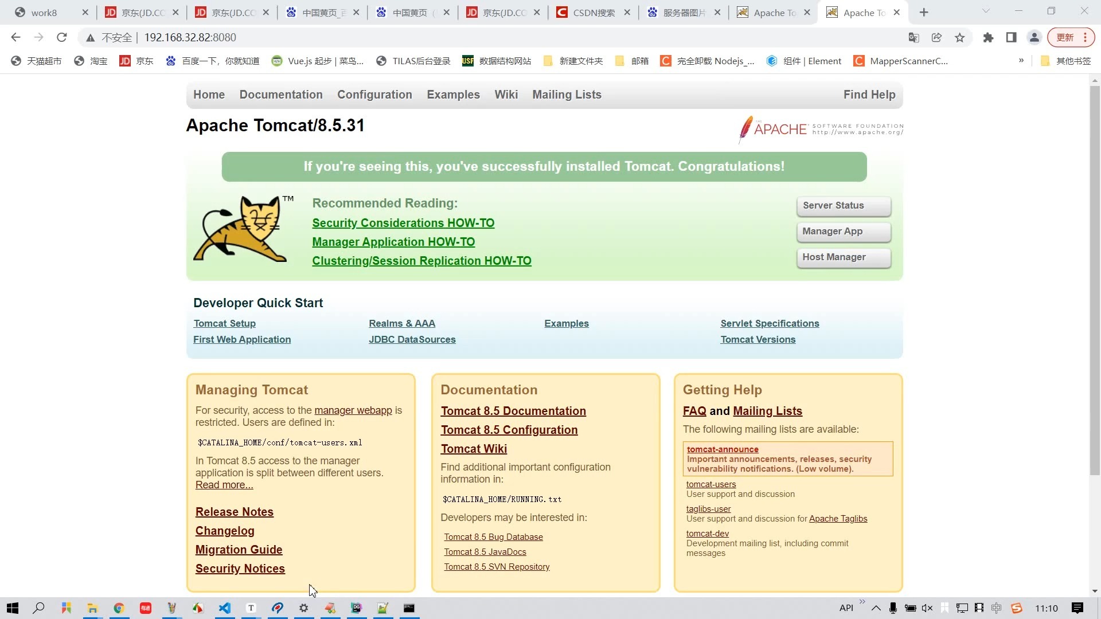The width and height of the screenshot is (1101, 619).
Task: Toggle the 中 input language indicator
Action: click(x=997, y=608)
